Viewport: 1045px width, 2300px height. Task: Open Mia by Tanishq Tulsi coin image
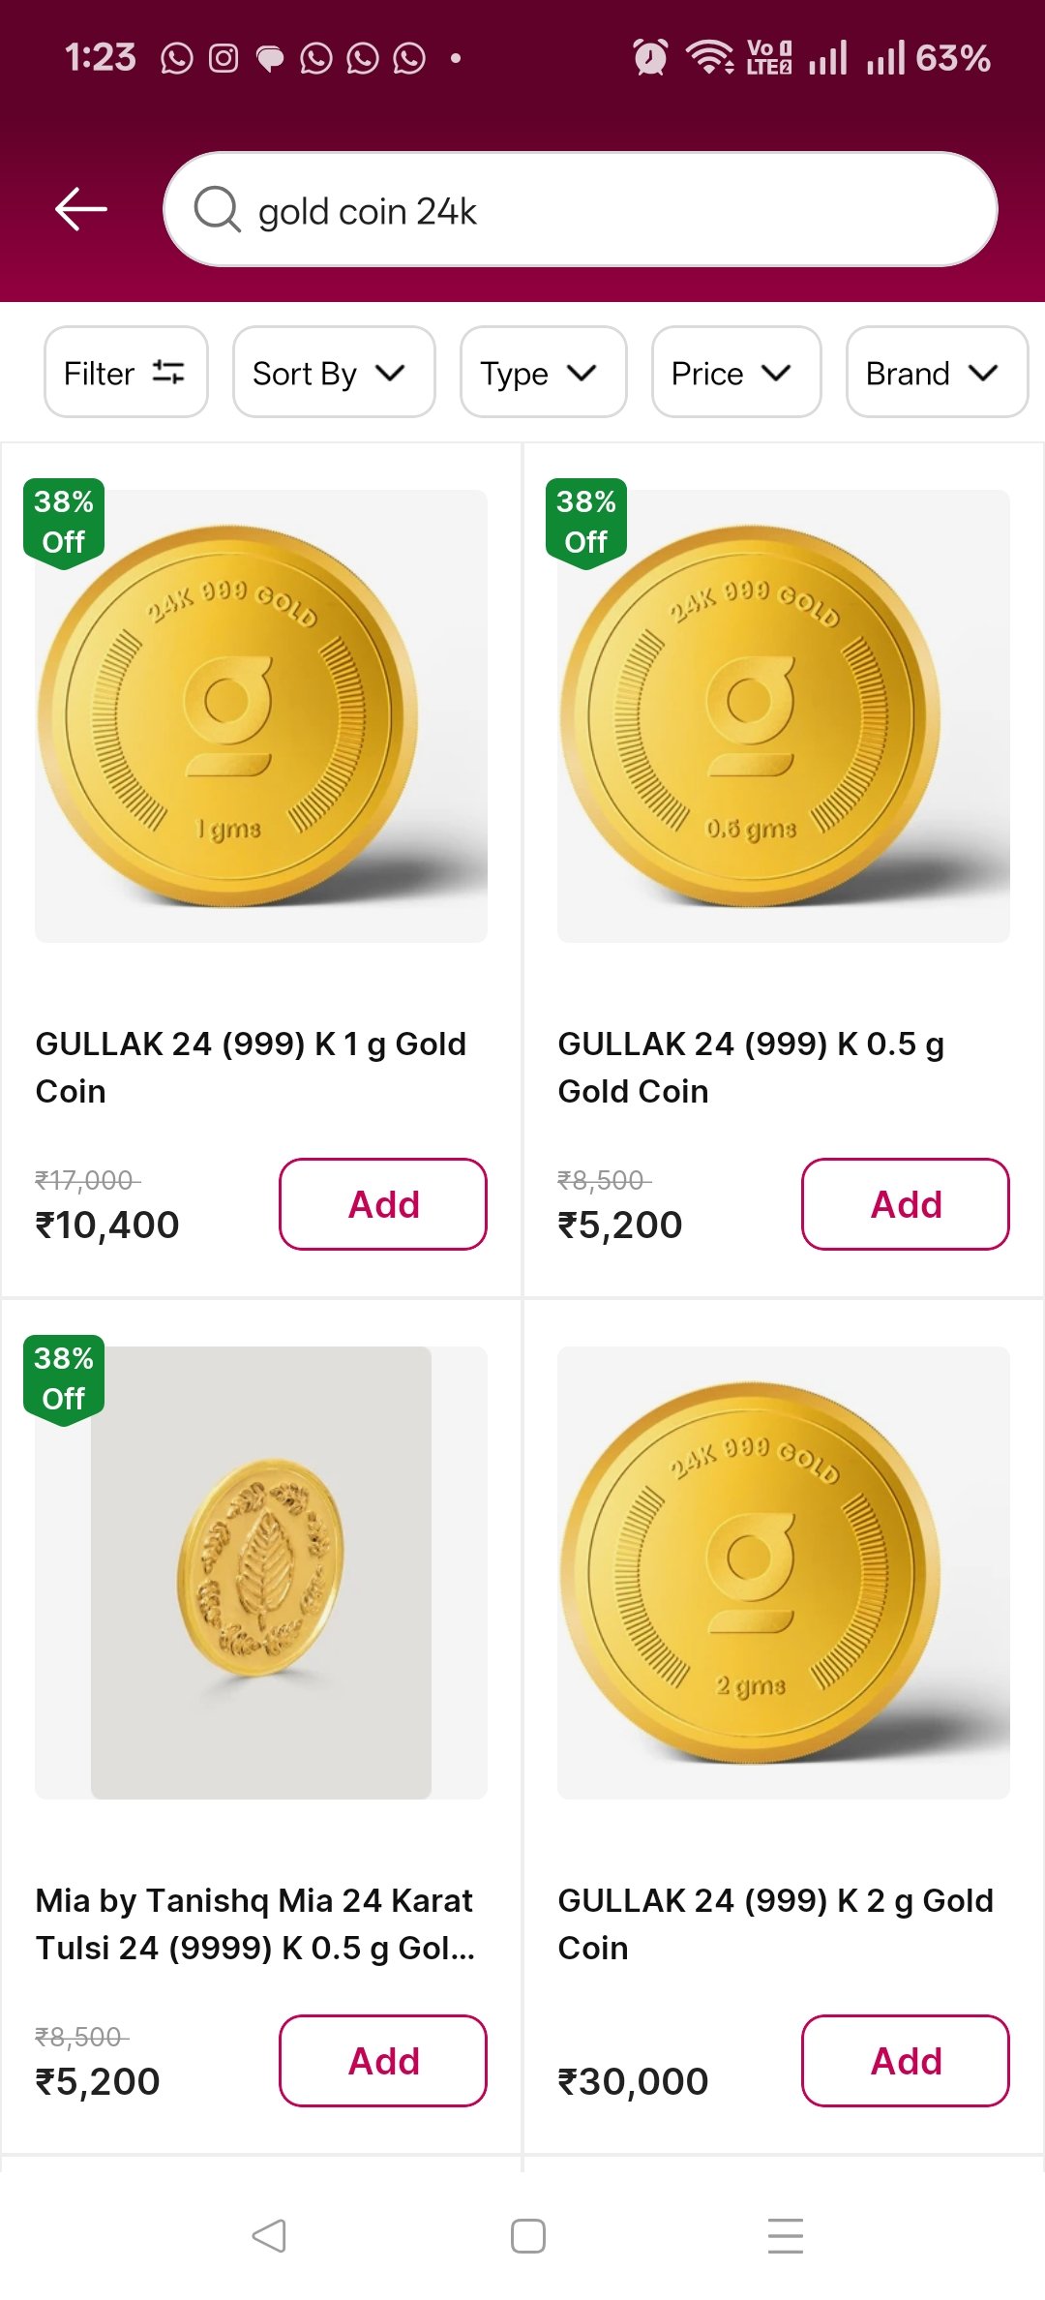click(x=261, y=1573)
